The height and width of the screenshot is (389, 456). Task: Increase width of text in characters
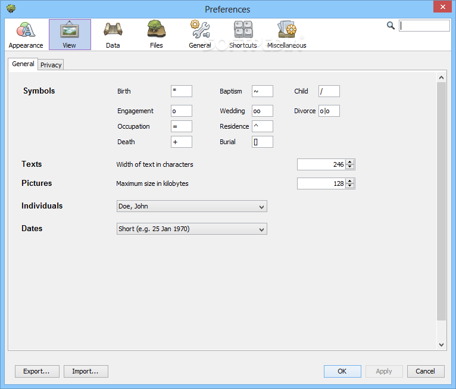[350, 162]
